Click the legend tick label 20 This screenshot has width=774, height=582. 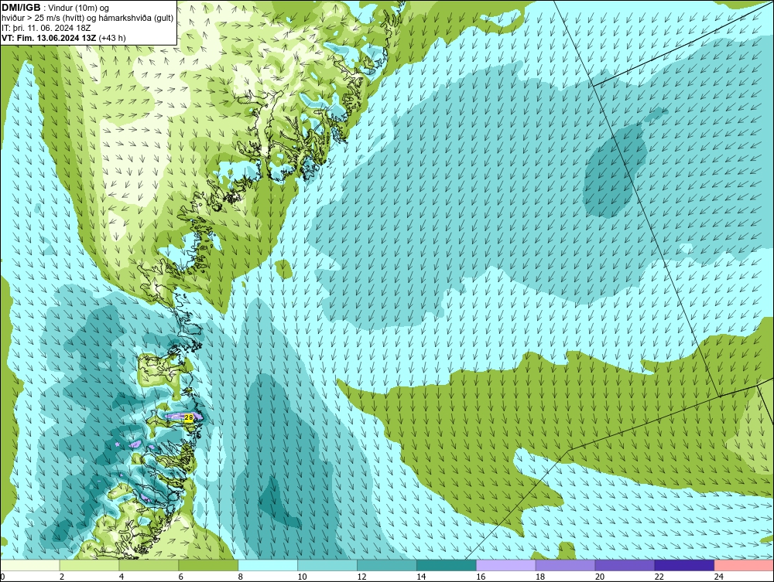coord(600,577)
